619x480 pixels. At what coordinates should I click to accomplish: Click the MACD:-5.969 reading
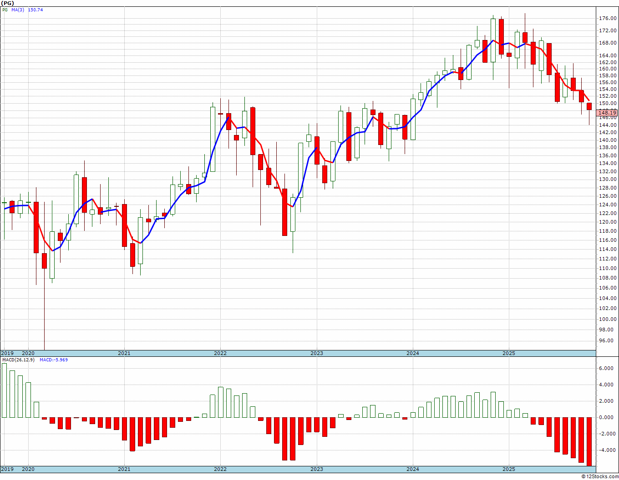coord(54,360)
